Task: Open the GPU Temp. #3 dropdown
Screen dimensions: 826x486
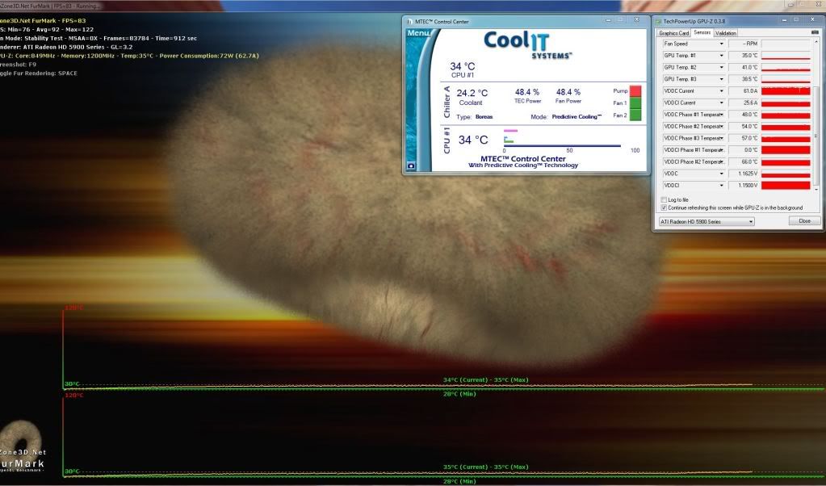Action: click(721, 79)
